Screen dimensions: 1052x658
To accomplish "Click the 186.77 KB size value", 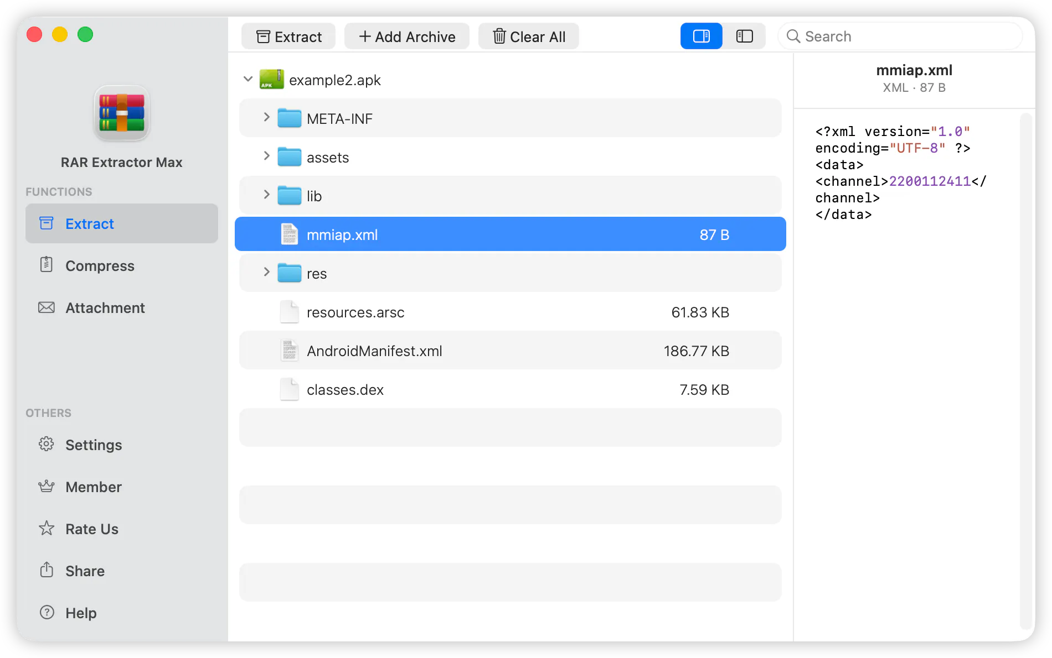I will tap(697, 351).
